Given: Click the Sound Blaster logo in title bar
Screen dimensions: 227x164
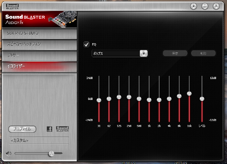Looking at the screenshot, I should tap(12, 7).
